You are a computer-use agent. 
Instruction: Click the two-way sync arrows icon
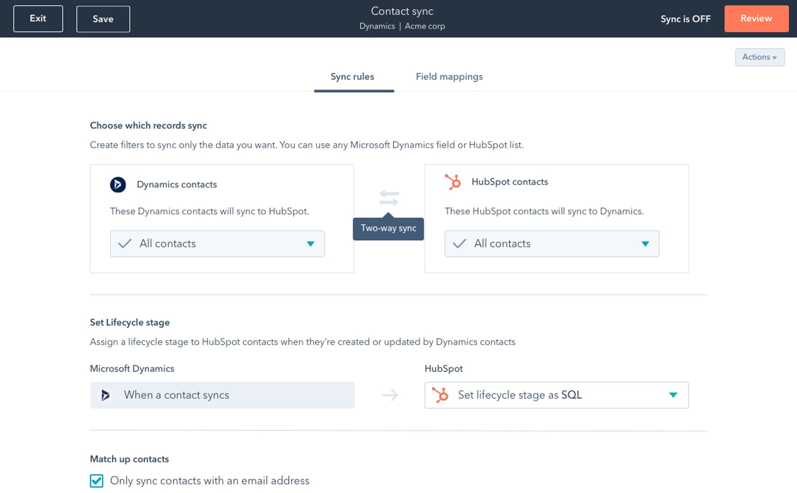(x=388, y=198)
